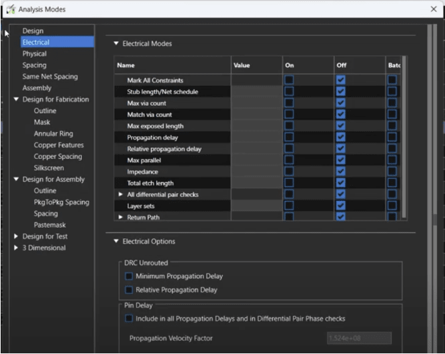Select Mask under Design for Fabrication

42,122
